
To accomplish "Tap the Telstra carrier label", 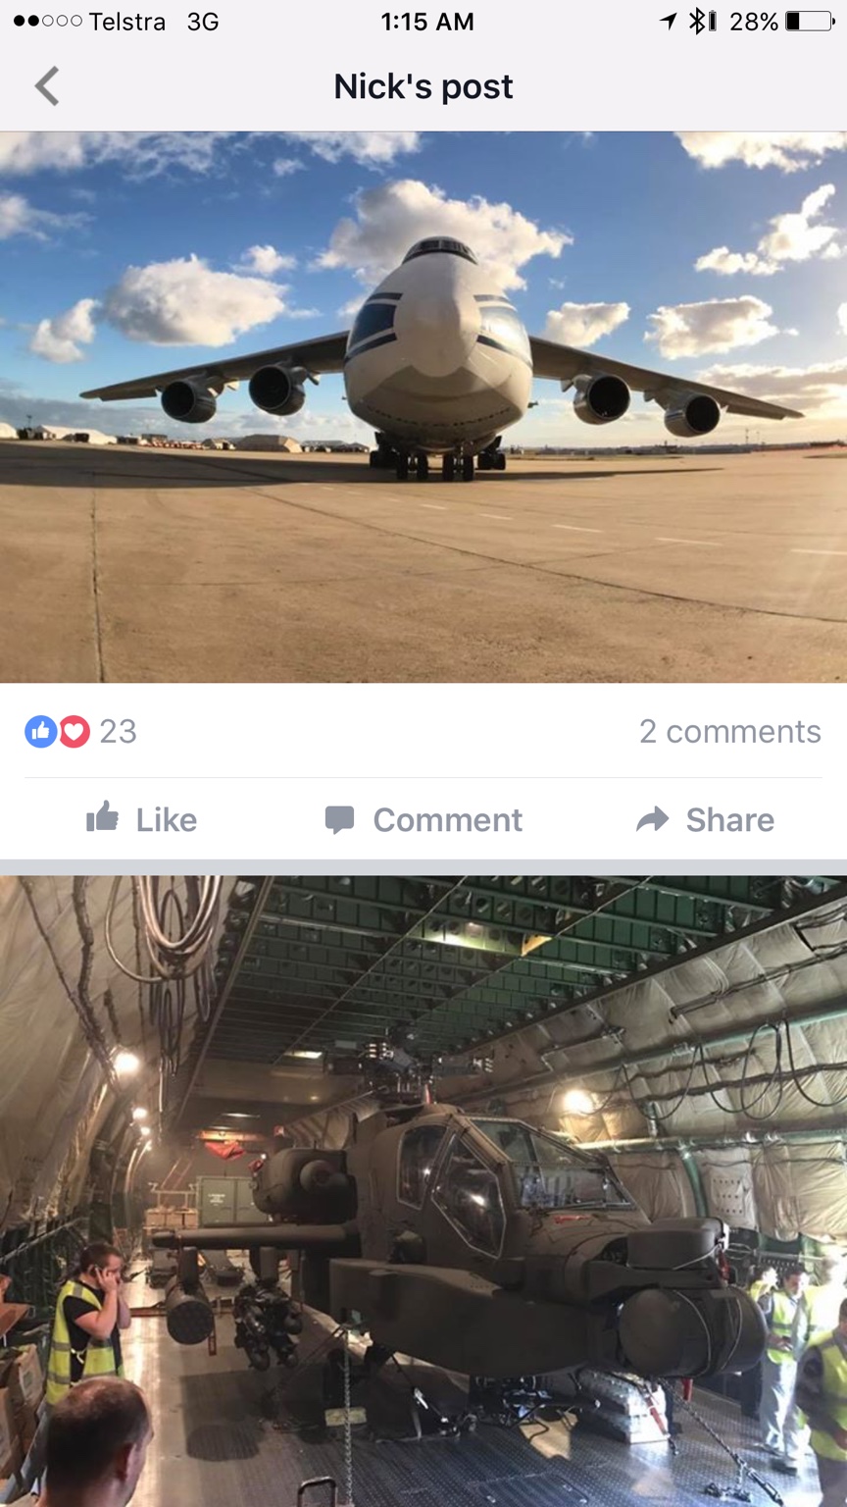I will [x=127, y=22].
